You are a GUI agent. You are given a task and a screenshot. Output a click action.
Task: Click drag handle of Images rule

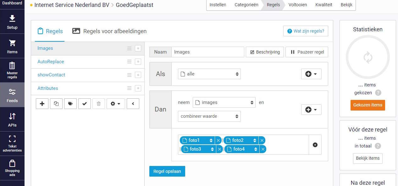click(129, 49)
